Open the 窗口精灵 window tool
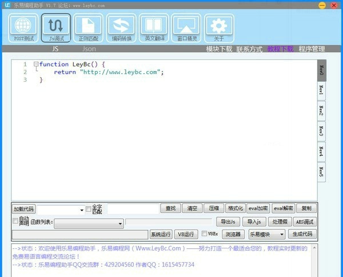Screen dimensions: 343x277 point(186,29)
